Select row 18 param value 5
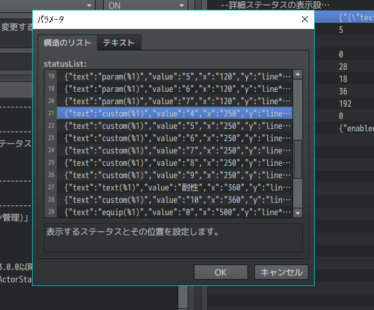Screen dimensions: 374x310 (x=175, y=76)
